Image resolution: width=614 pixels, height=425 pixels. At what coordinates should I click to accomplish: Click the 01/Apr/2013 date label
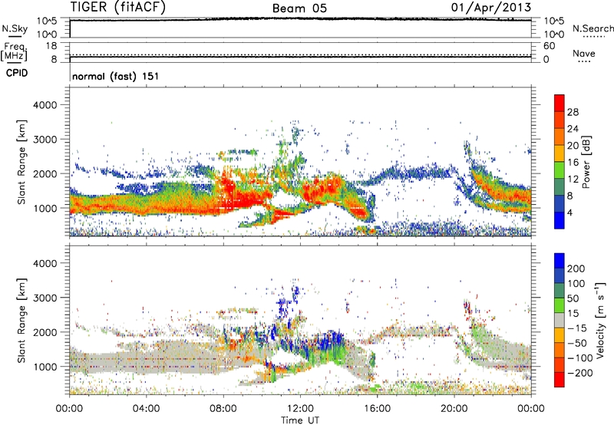click(x=491, y=8)
